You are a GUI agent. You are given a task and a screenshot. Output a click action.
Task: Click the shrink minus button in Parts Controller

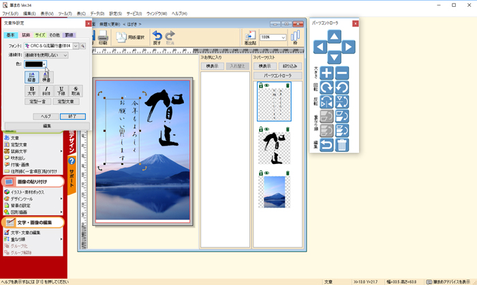342,73
